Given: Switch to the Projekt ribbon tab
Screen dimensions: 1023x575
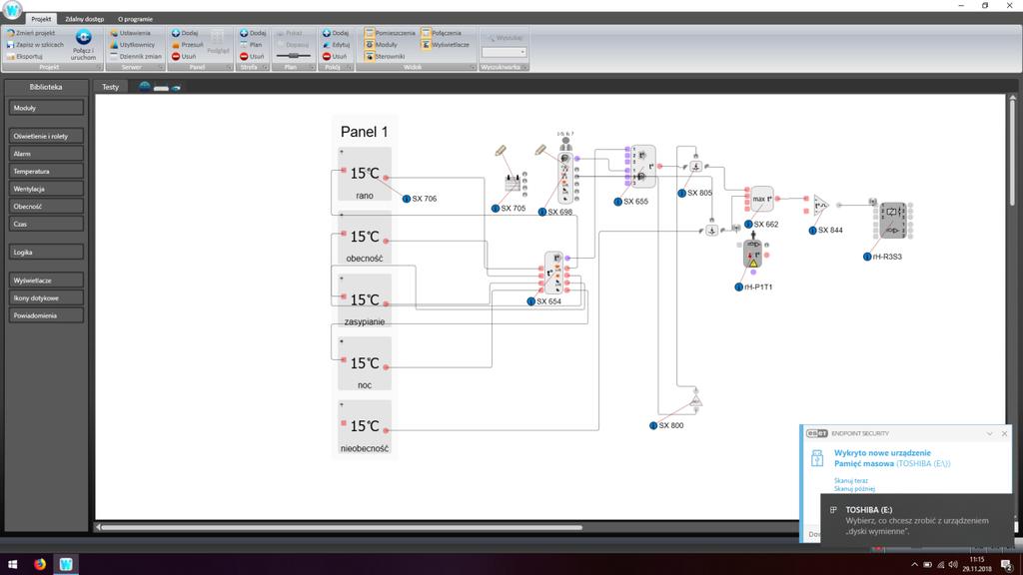Looking at the screenshot, I should [x=41, y=19].
